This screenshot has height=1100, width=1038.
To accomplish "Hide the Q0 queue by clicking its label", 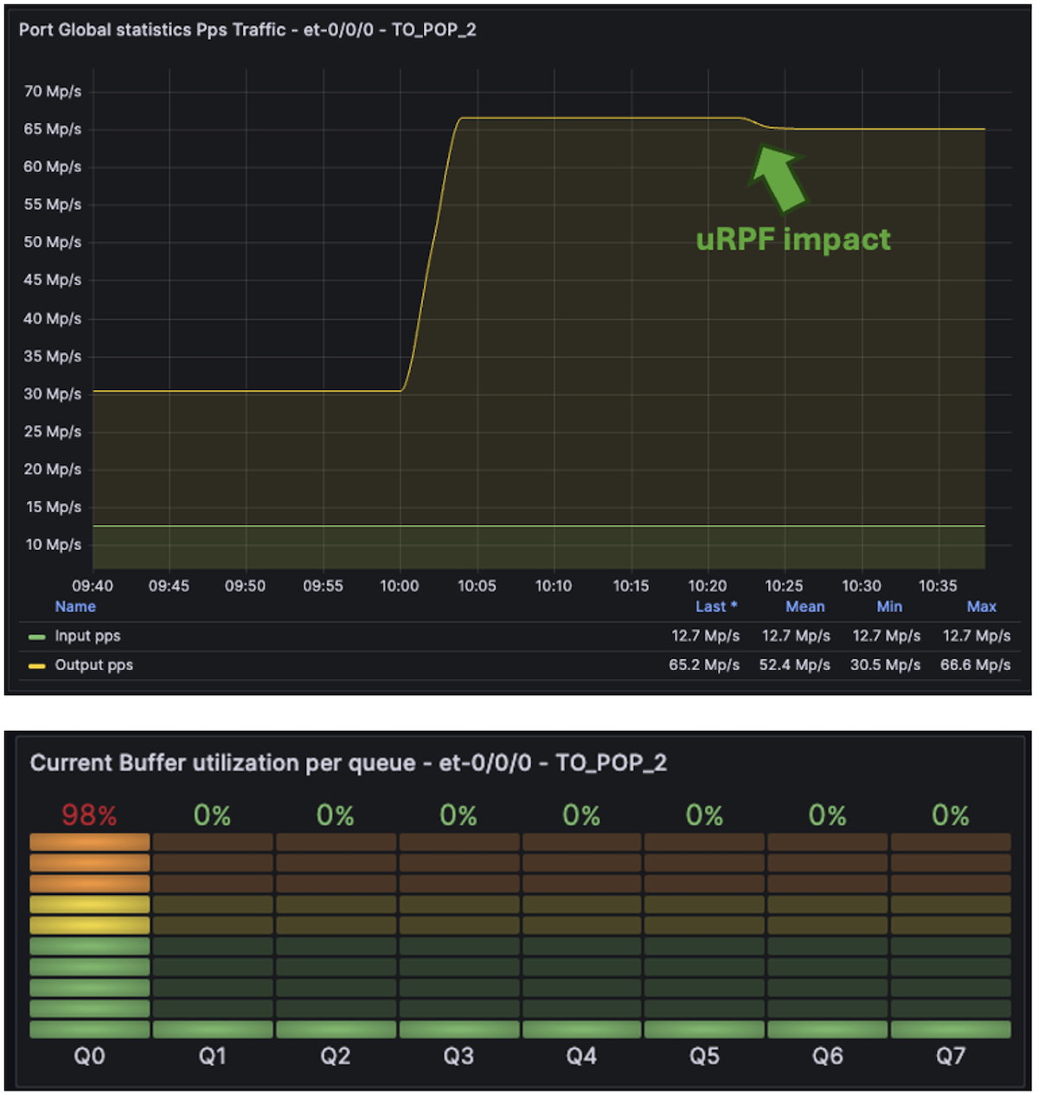I will (89, 1056).
